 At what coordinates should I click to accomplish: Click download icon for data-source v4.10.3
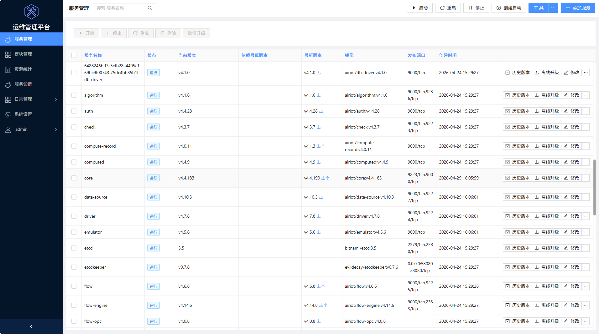321,197
